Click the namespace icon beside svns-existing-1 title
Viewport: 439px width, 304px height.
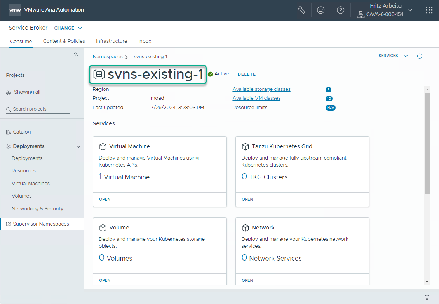coord(99,74)
